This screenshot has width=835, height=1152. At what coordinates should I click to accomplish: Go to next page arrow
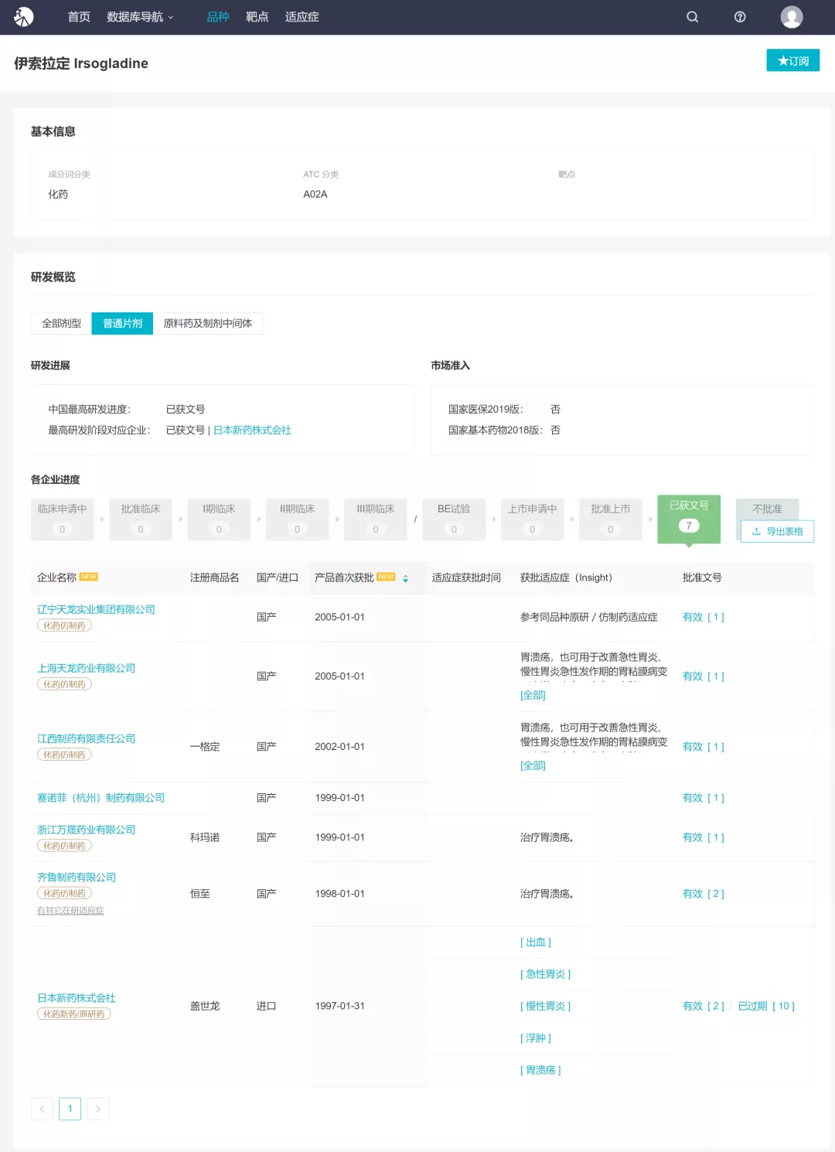(x=97, y=1109)
